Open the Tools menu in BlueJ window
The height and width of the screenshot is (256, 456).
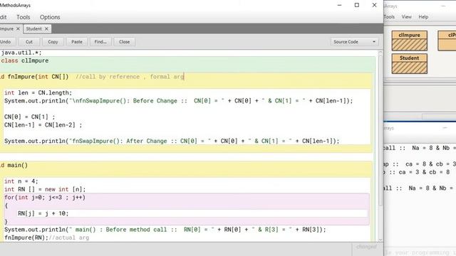point(390,17)
